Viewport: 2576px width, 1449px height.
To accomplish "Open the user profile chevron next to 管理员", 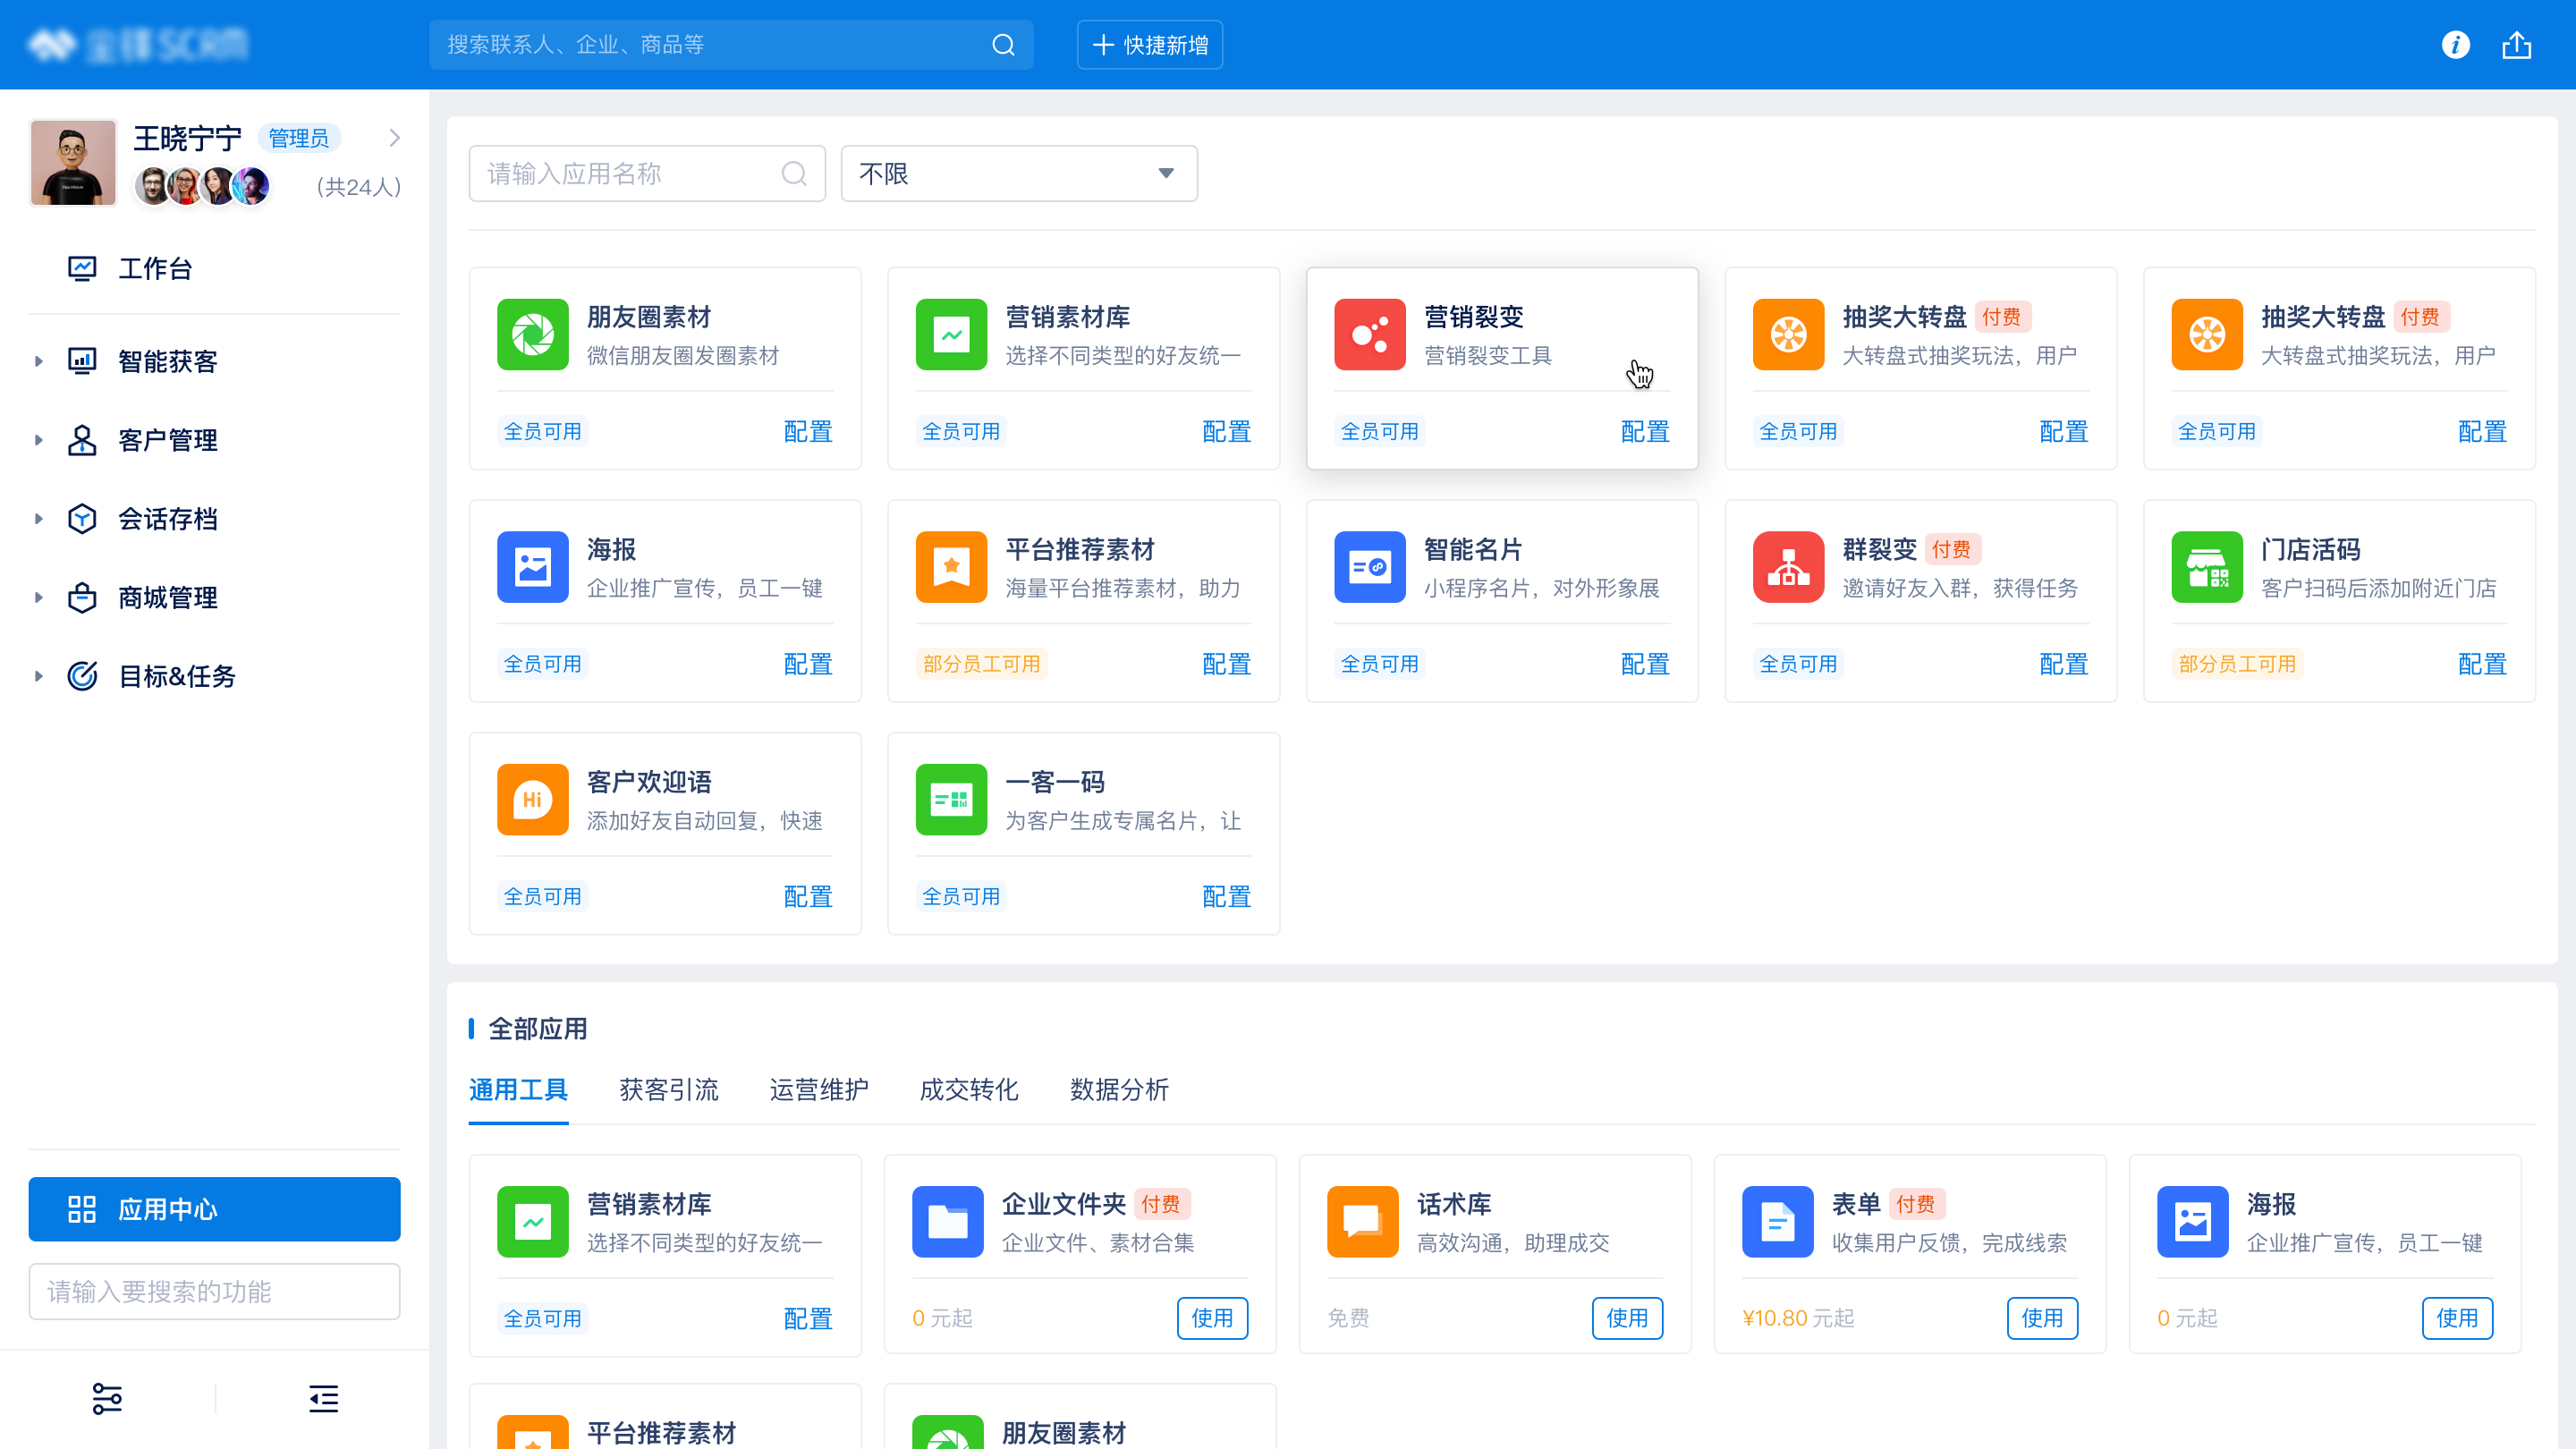I will 394,138.
